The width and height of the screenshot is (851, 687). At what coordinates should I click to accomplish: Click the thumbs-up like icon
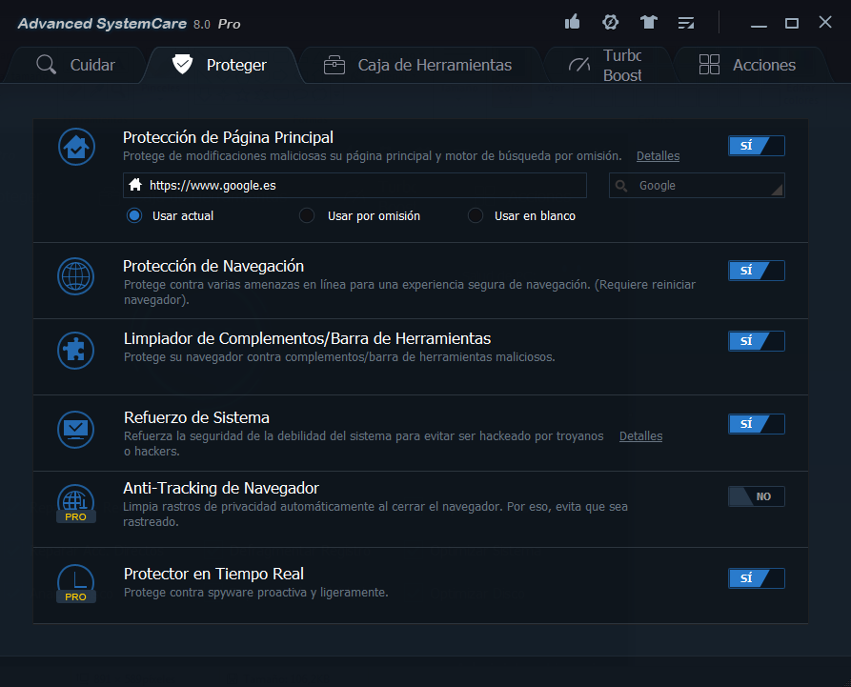573,22
